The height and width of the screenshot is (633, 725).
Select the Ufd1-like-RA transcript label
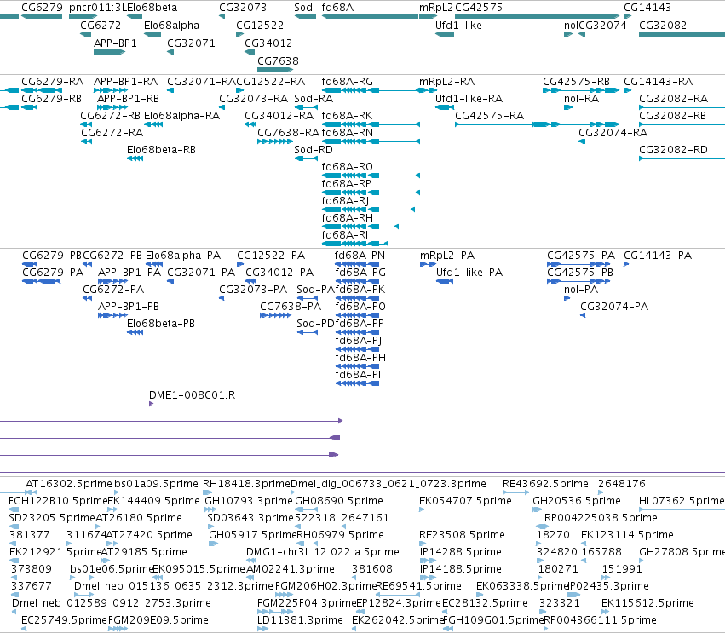469,99
